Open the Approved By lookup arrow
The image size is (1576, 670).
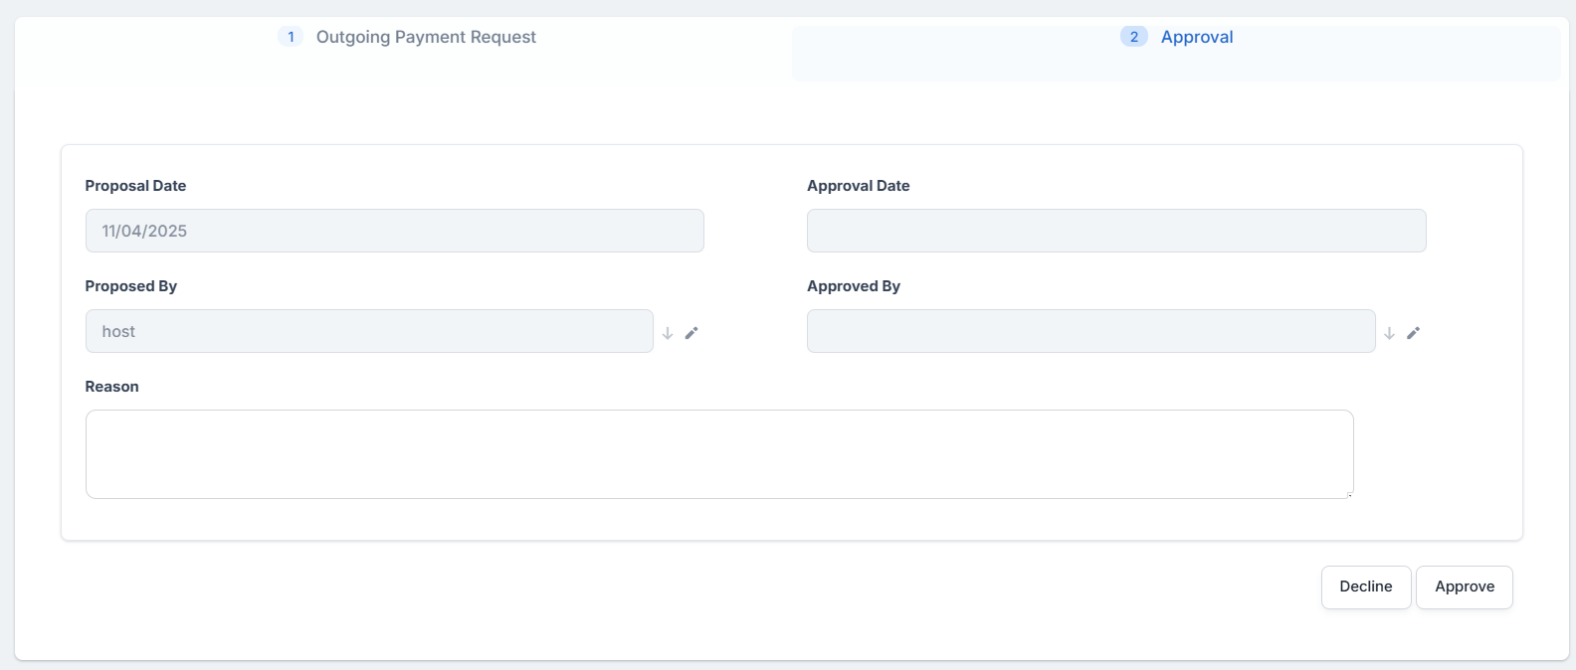pos(1389,333)
